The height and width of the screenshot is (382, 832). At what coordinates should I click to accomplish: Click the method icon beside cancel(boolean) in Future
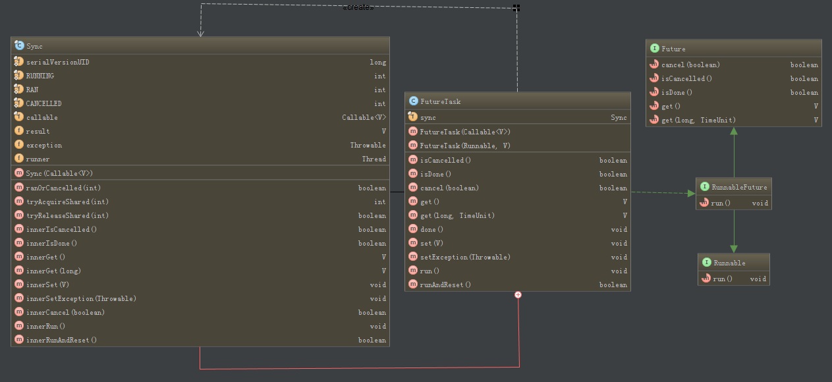tap(654, 65)
